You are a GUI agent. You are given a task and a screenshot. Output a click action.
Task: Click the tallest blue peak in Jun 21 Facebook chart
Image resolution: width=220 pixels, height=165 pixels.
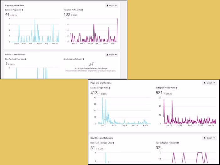coord(102,98)
